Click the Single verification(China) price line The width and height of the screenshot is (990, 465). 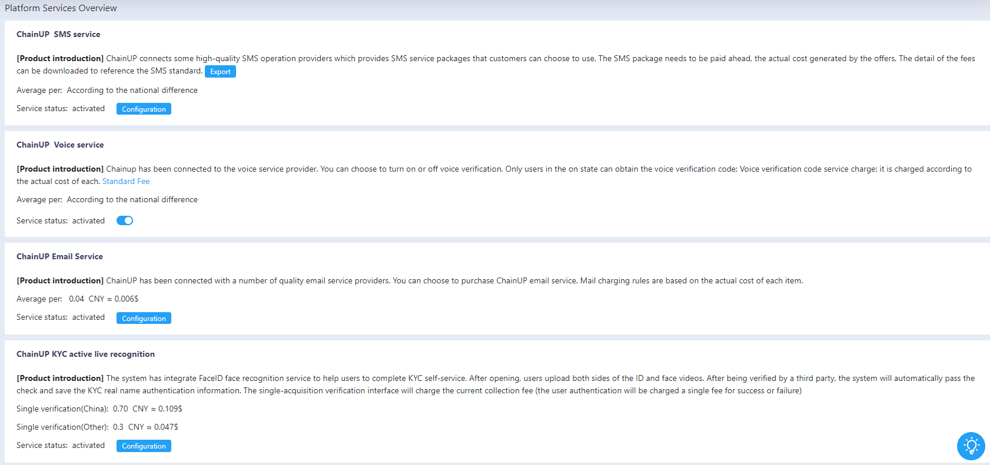coord(99,409)
